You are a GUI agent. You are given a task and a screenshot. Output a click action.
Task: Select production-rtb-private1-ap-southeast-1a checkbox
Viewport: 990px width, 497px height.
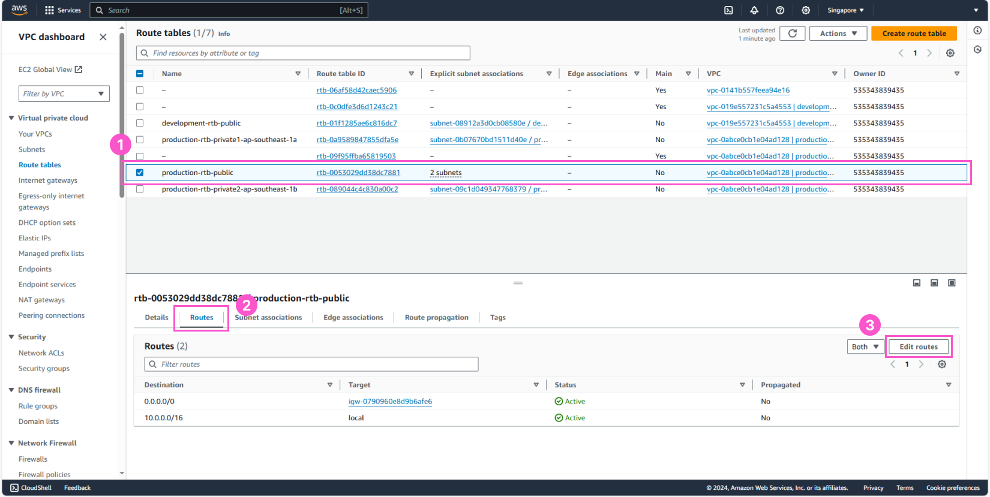tap(140, 140)
